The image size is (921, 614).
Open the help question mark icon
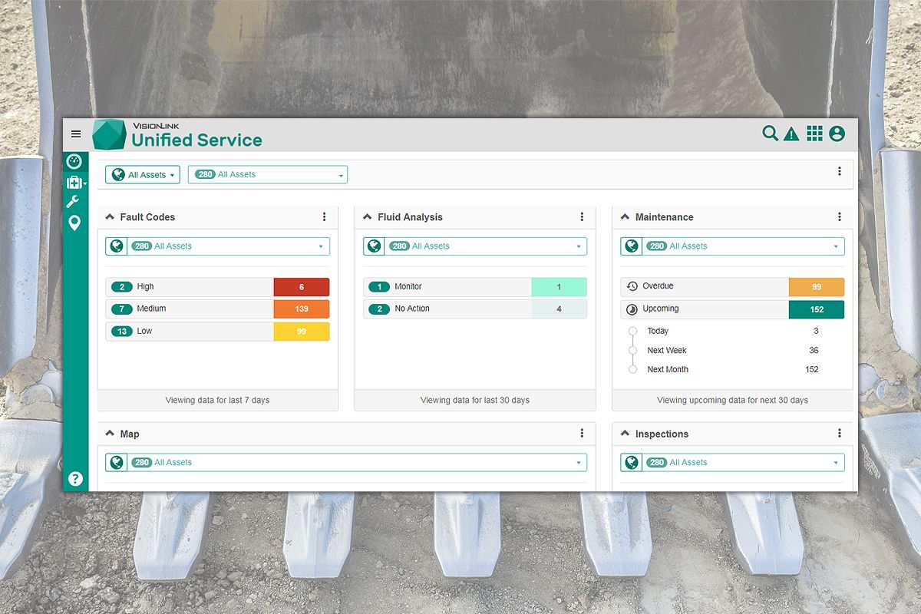75,479
